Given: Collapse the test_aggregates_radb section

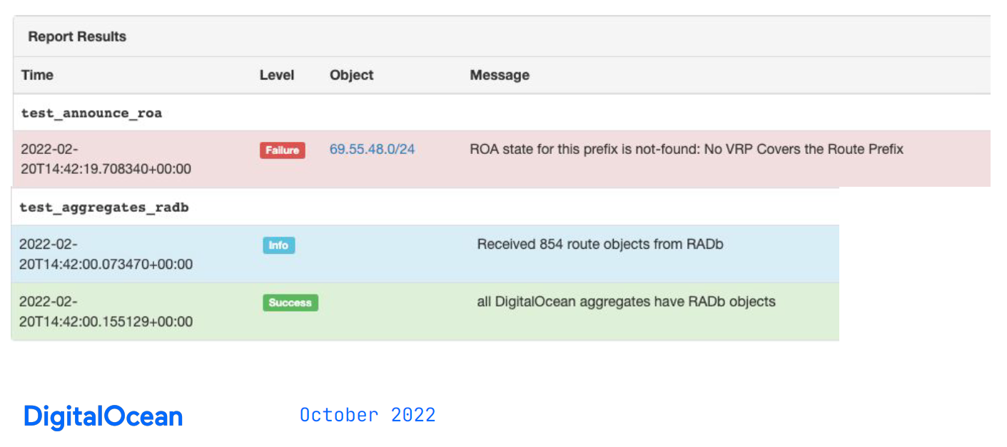Looking at the screenshot, I should pos(104,207).
